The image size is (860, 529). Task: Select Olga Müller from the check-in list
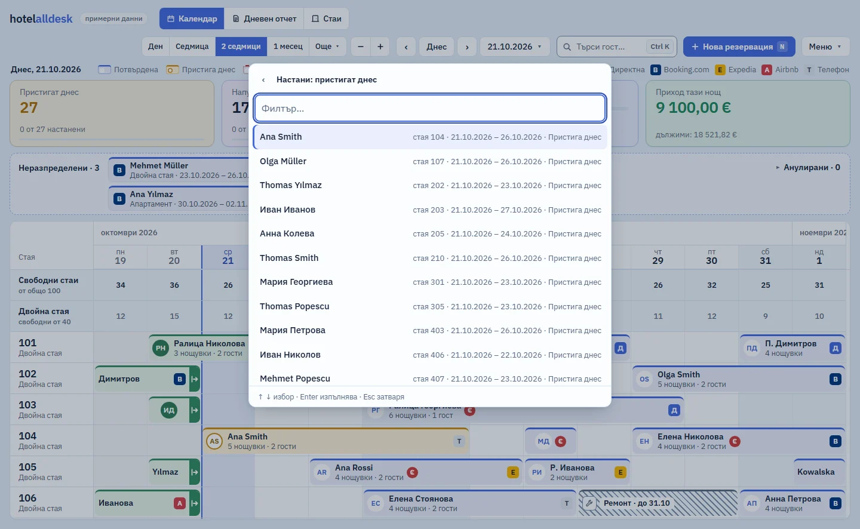pyautogui.click(x=430, y=161)
